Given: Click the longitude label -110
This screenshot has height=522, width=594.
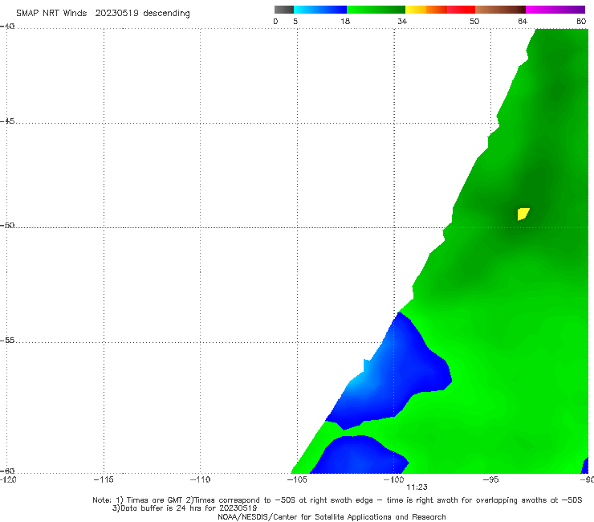Looking at the screenshot, I should (x=200, y=479).
